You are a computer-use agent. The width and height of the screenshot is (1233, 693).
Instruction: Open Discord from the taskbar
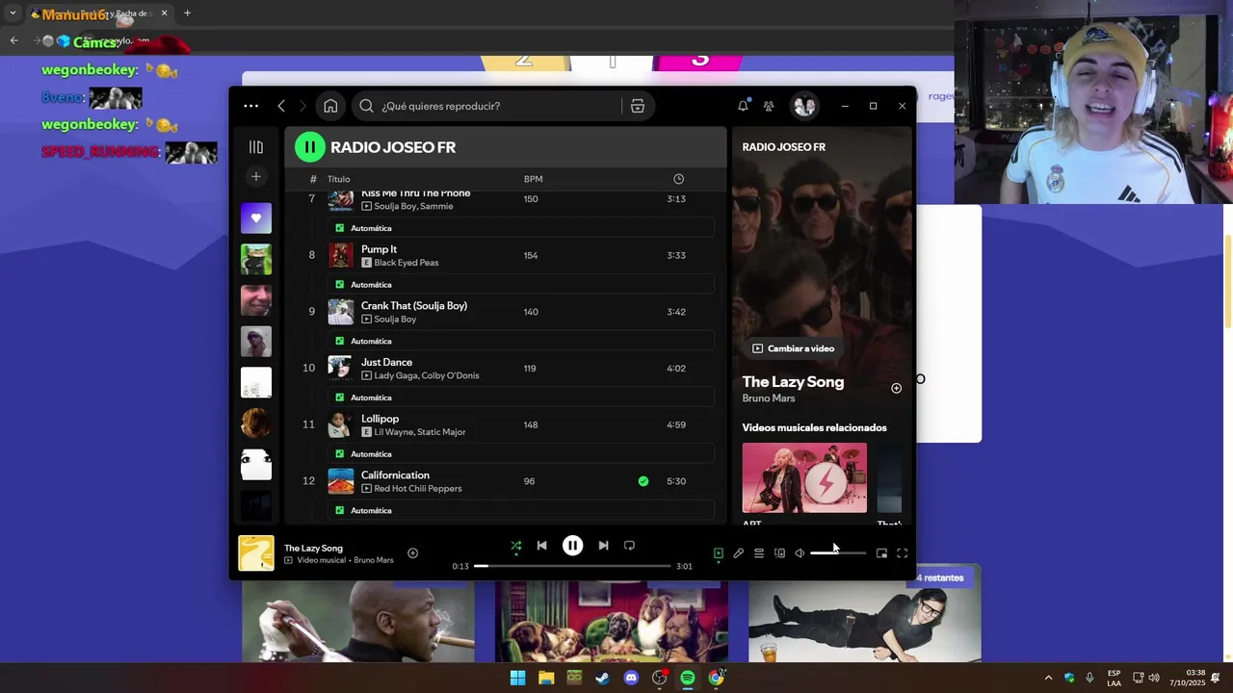click(x=631, y=678)
